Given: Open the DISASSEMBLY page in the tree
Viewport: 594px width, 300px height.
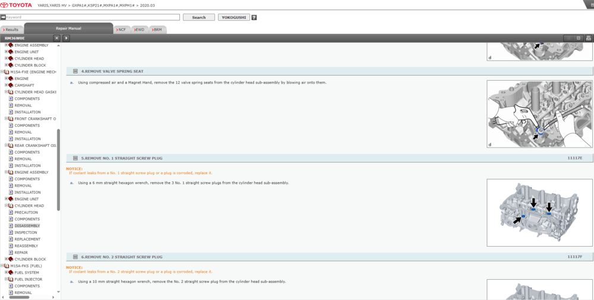Looking at the screenshot, I should click(x=27, y=226).
